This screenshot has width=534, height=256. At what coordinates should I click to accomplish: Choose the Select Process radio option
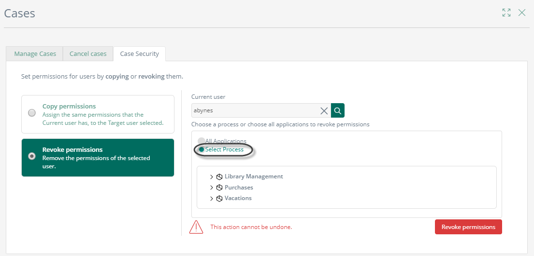[x=202, y=149]
